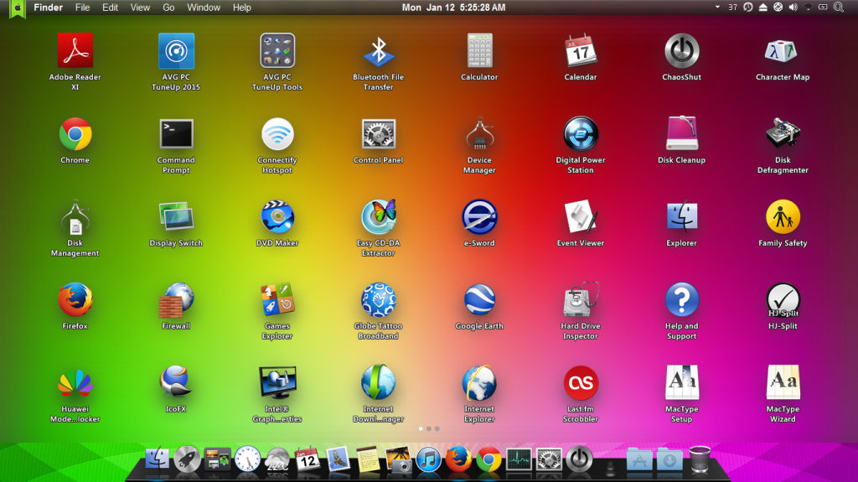Open Control Panel
This screenshot has width=858, height=482.
point(379,134)
